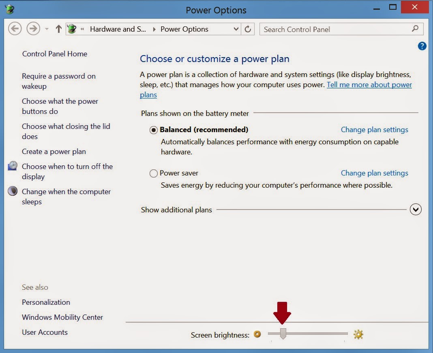
Task: Open Choose what closing the lid does
Action: click(x=66, y=131)
